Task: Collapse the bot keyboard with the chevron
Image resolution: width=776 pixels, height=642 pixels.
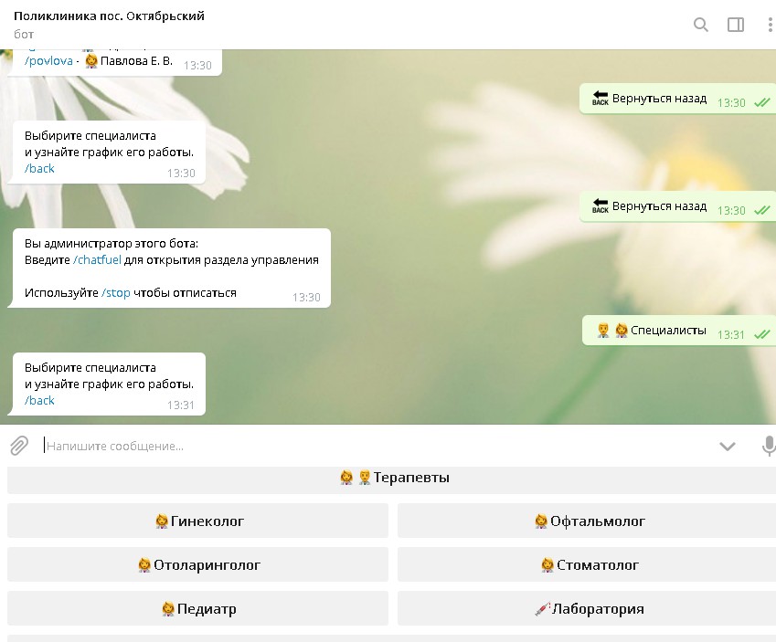Action: (x=727, y=447)
